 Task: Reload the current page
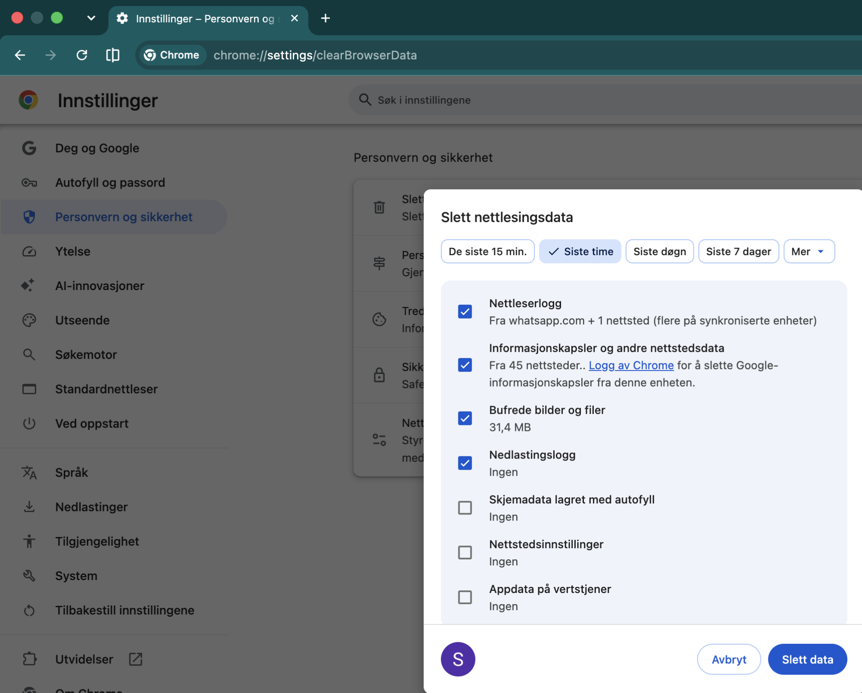[x=82, y=55]
